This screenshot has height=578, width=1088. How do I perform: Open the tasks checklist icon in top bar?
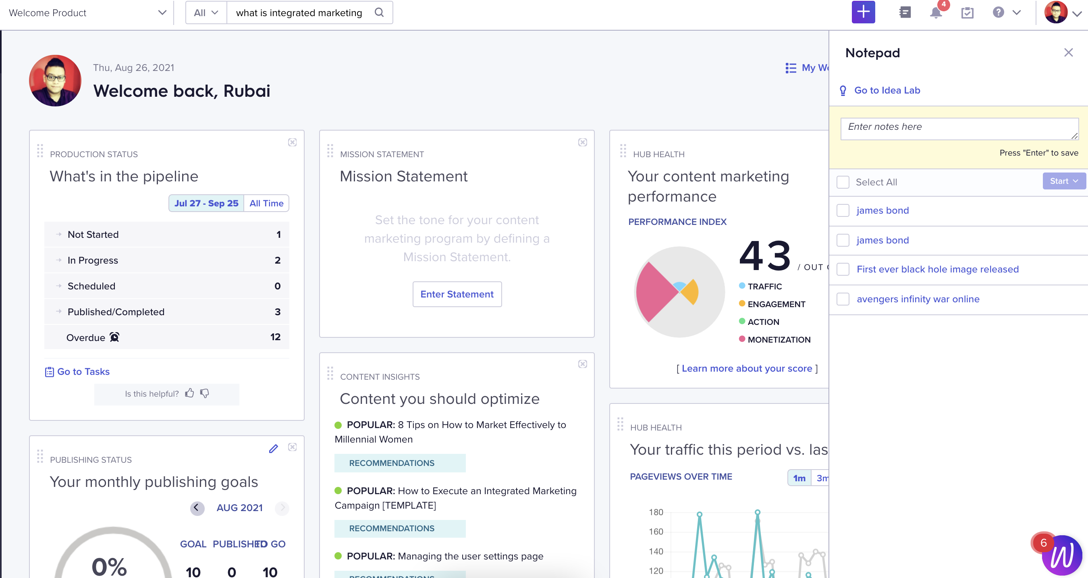click(967, 12)
